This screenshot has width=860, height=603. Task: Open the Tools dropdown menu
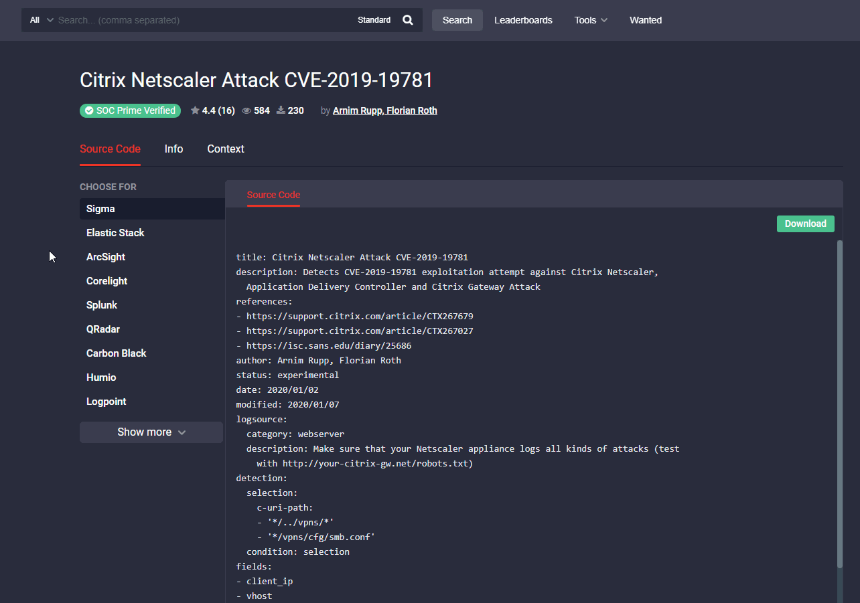[591, 20]
